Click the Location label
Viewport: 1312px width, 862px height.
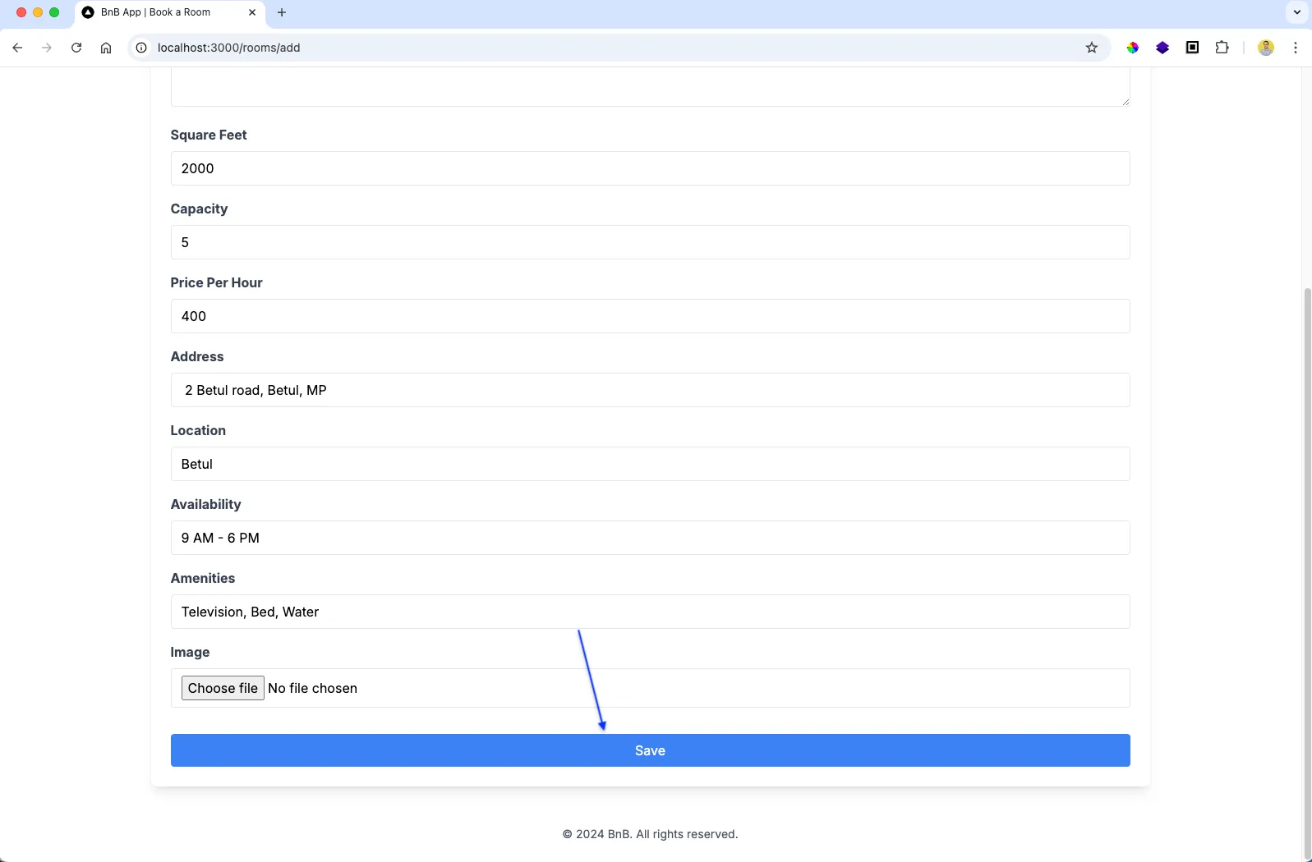[198, 430]
